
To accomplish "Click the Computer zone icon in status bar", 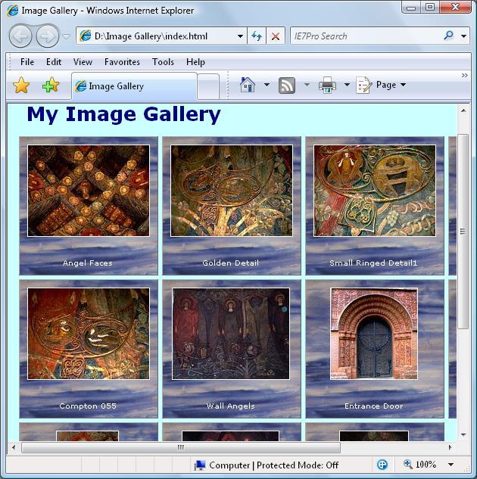I will coord(200,465).
